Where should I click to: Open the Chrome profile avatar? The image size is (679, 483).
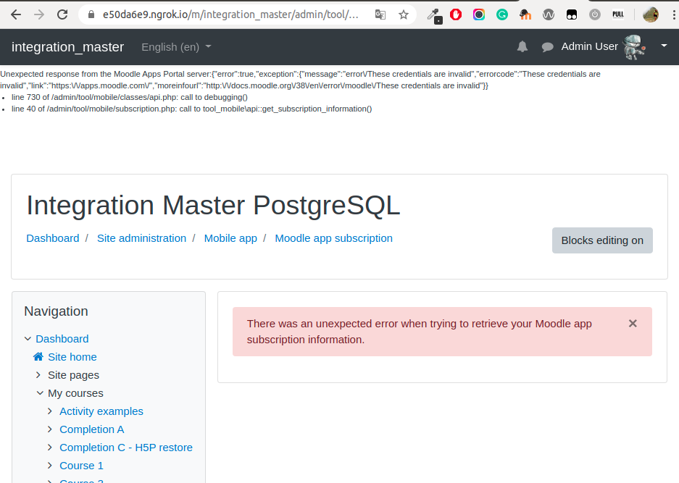[x=651, y=14]
